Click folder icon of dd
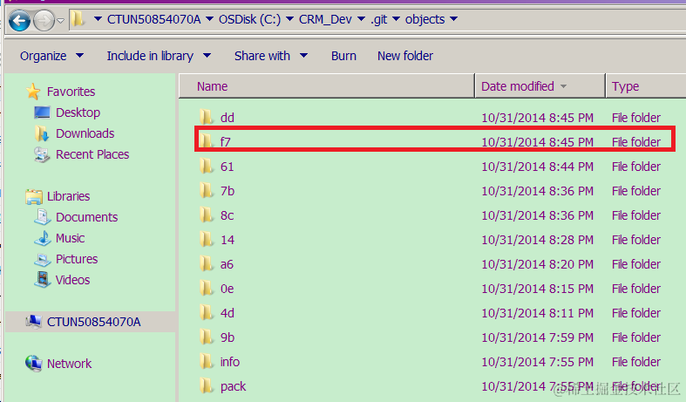 coord(206,118)
